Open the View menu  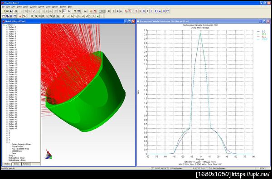13,7
